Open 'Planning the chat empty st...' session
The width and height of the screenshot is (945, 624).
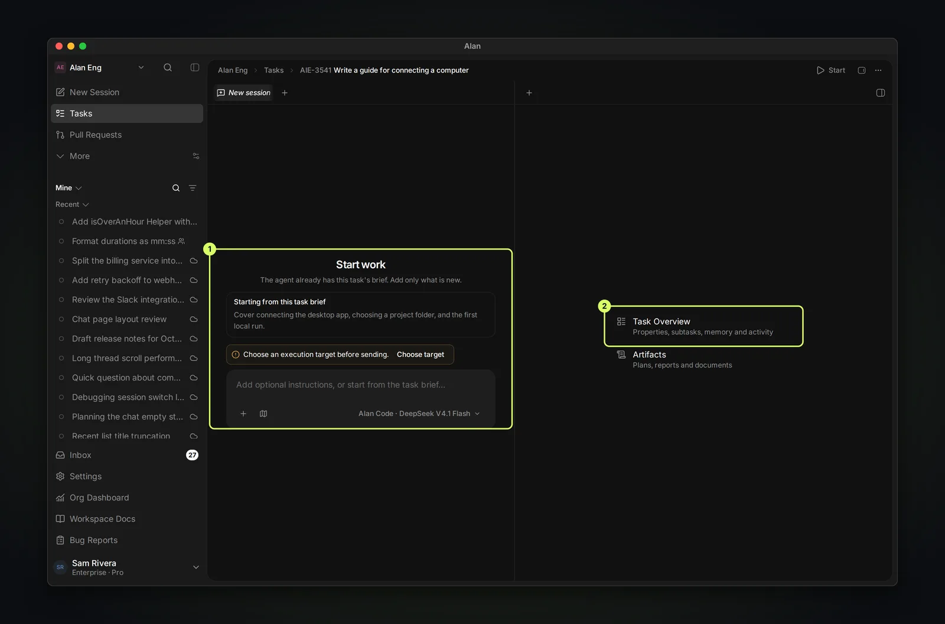coord(127,417)
